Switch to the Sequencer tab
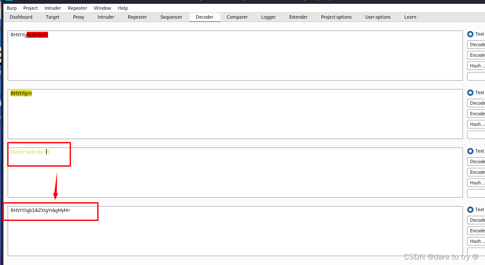Viewport: 485px width, 265px height. coord(171,17)
